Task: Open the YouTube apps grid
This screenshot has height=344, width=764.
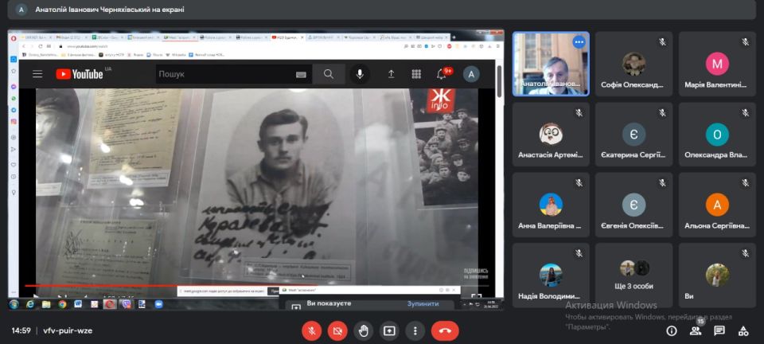Action: (416, 74)
